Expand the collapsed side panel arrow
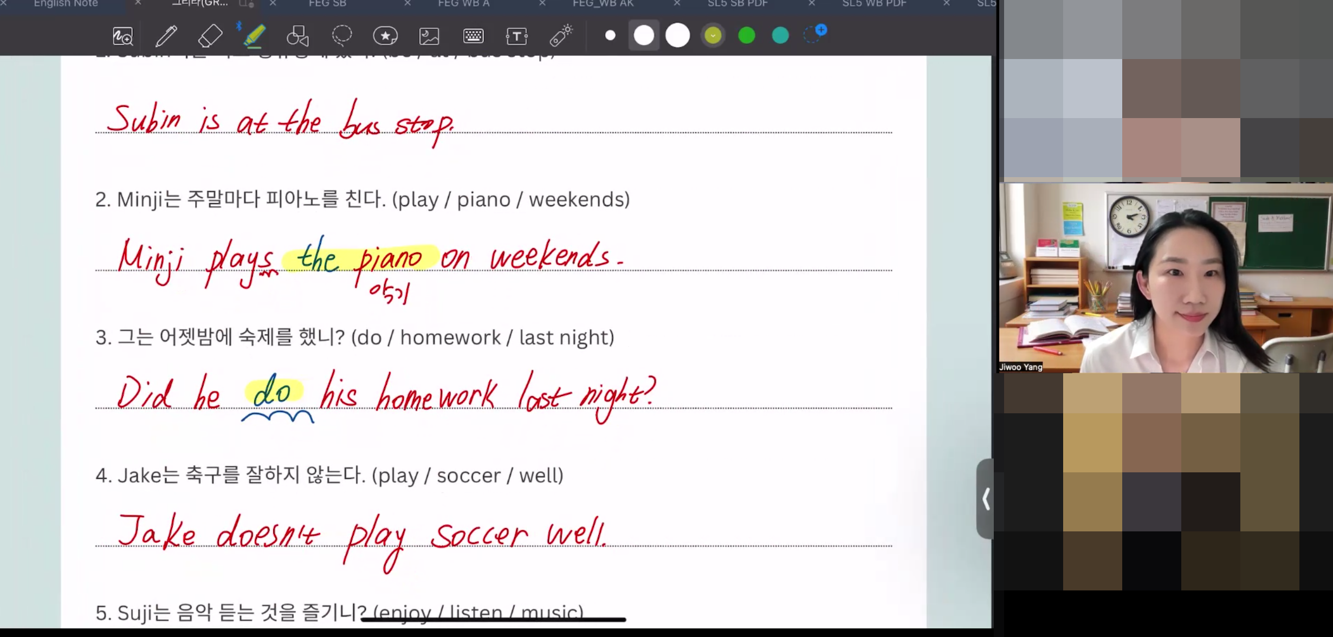The width and height of the screenshot is (1333, 637). pos(986,499)
